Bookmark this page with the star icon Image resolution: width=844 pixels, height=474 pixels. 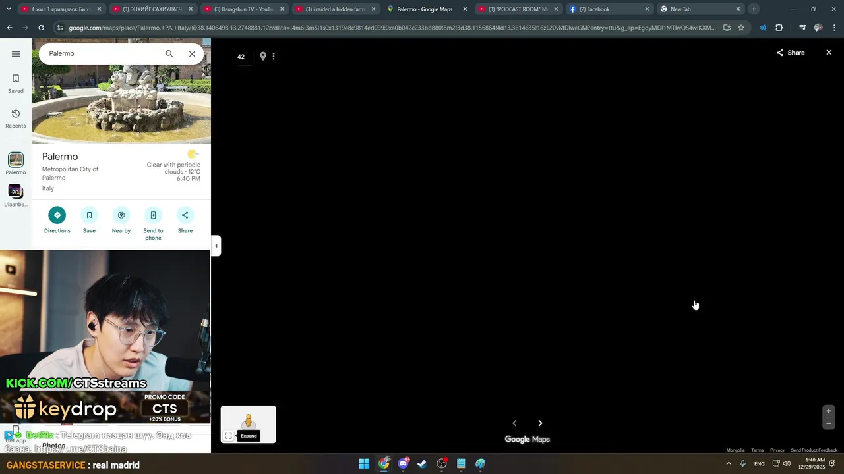741,28
